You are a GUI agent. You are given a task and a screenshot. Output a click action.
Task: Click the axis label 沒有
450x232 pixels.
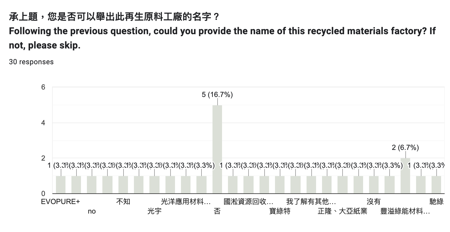point(374,202)
